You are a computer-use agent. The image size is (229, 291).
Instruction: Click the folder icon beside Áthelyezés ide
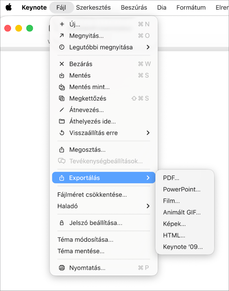click(x=62, y=121)
